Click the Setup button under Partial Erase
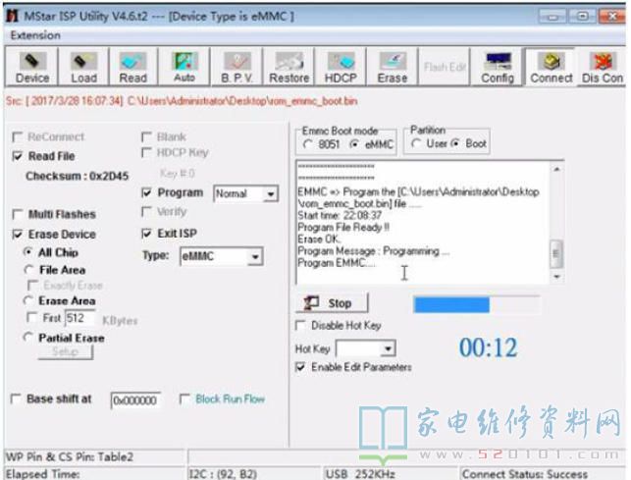 [66, 352]
